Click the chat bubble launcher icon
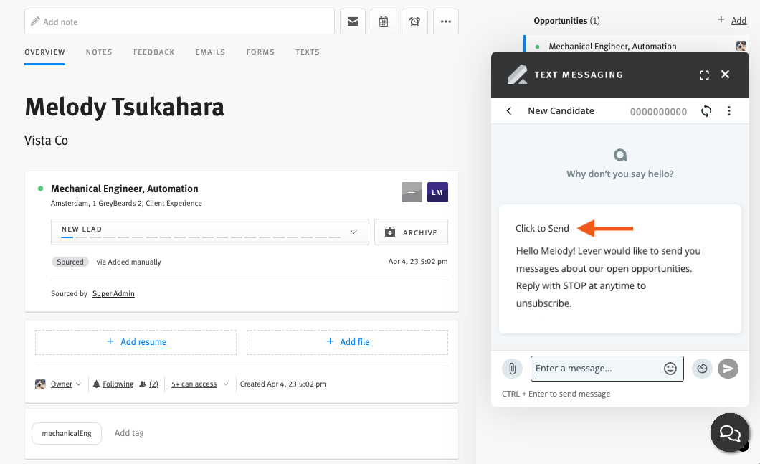This screenshot has height=464, width=760. (730, 432)
